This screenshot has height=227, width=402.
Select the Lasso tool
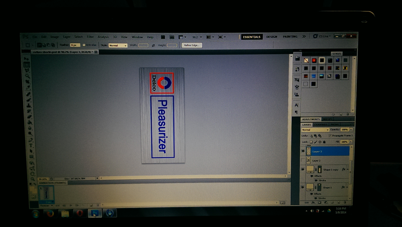click(27, 70)
